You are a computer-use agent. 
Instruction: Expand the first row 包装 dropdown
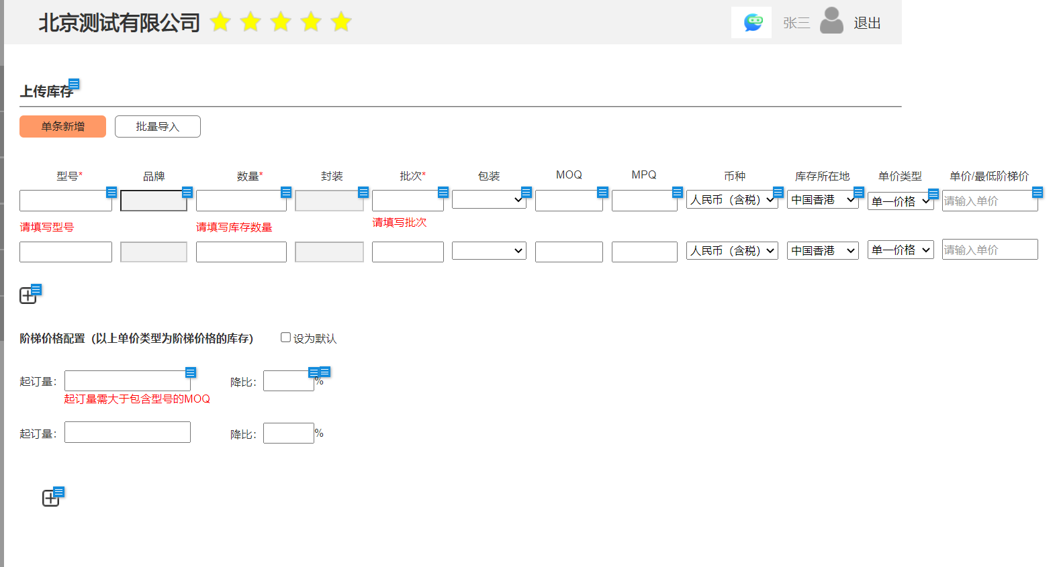(488, 199)
